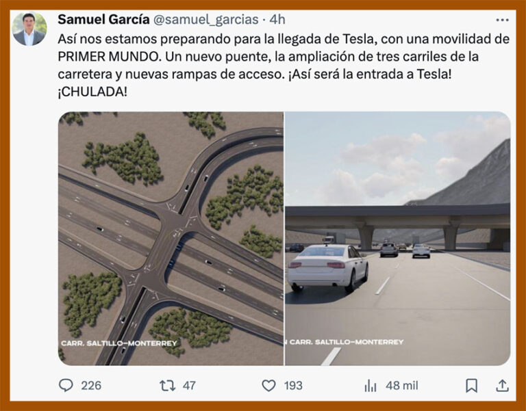The image size is (526, 411).
Task: Click the 193 likes count
Action: 293,386
